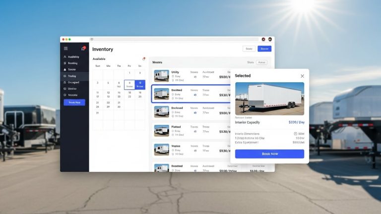This screenshot has width=381, height=214.
Task: Pick calendar date 31
Action: (98, 113)
